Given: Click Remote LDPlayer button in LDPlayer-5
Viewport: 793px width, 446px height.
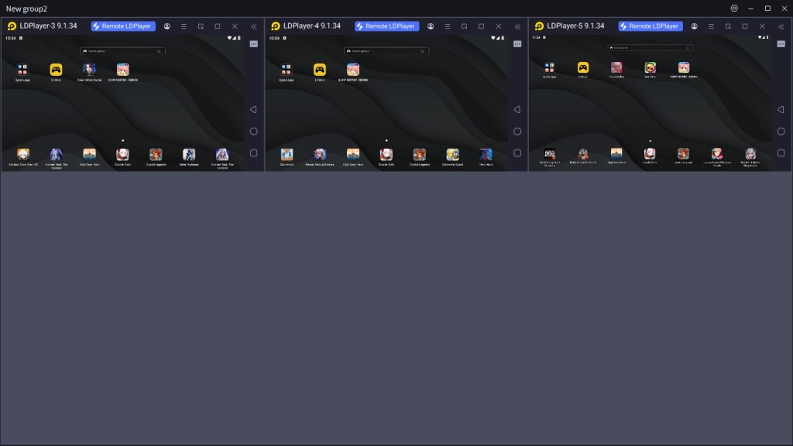Looking at the screenshot, I should point(649,26).
